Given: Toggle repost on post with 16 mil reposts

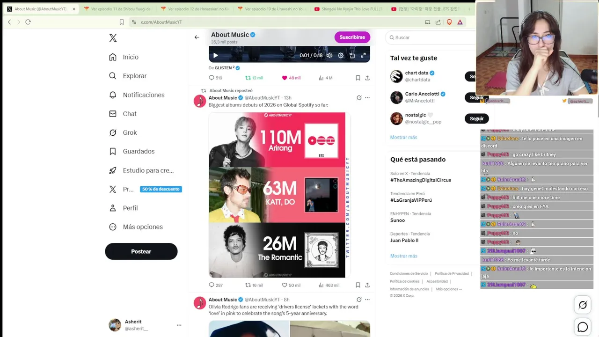Looking at the screenshot, I should click(x=254, y=285).
